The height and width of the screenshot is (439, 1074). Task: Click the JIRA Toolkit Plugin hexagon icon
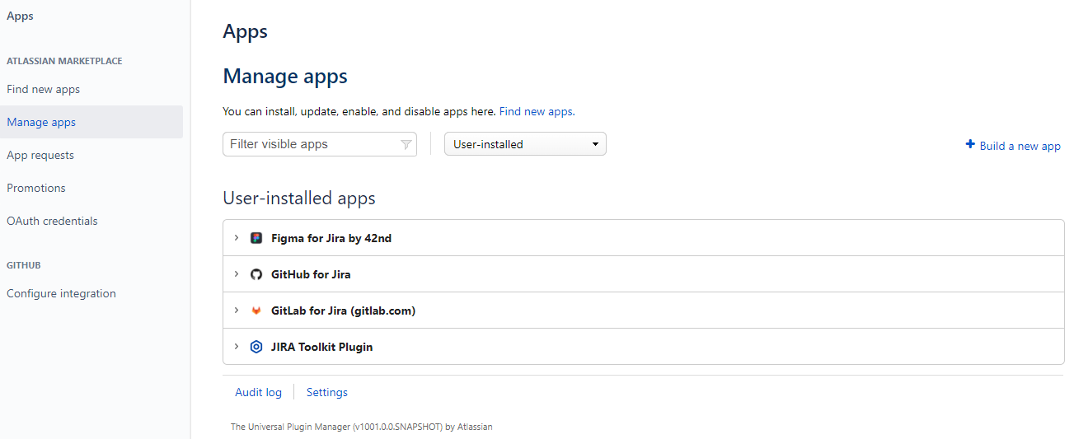[256, 347]
